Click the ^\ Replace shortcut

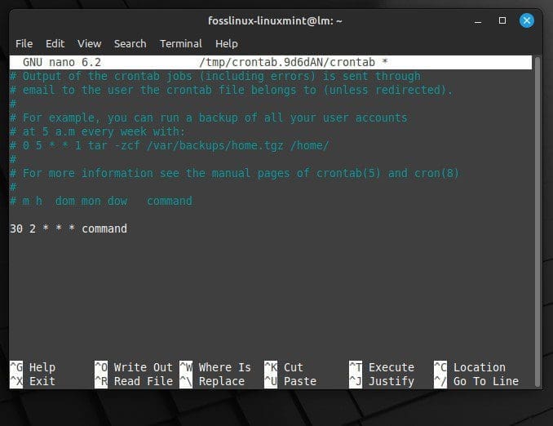coord(212,381)
